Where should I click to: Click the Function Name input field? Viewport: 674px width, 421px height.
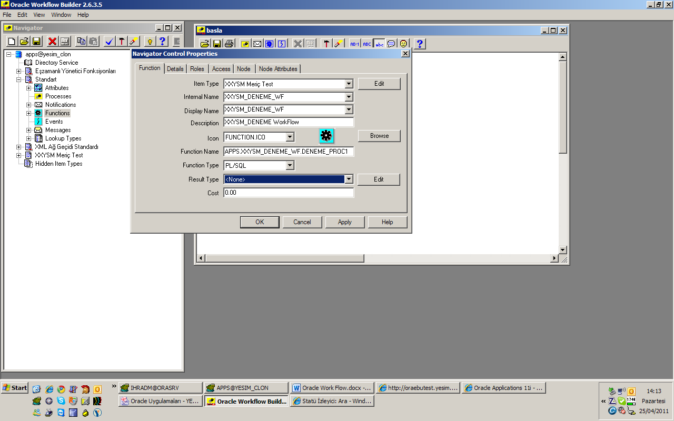pyautogui.click(x=289, y=152)
